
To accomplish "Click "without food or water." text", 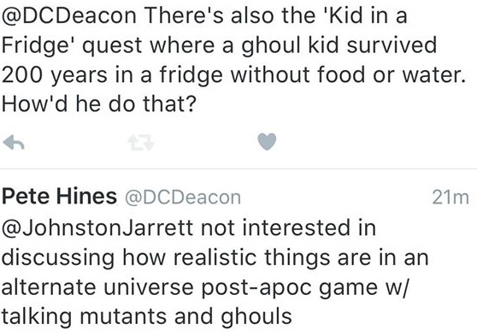I will pyautogui.click(x=348, y=75).
